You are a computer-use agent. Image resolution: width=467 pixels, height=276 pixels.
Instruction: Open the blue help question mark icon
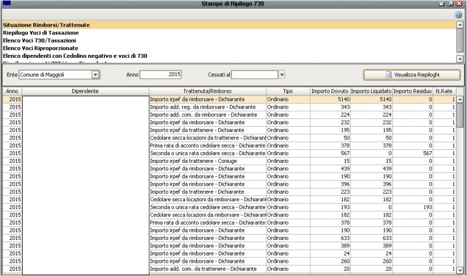coord(458,14)
